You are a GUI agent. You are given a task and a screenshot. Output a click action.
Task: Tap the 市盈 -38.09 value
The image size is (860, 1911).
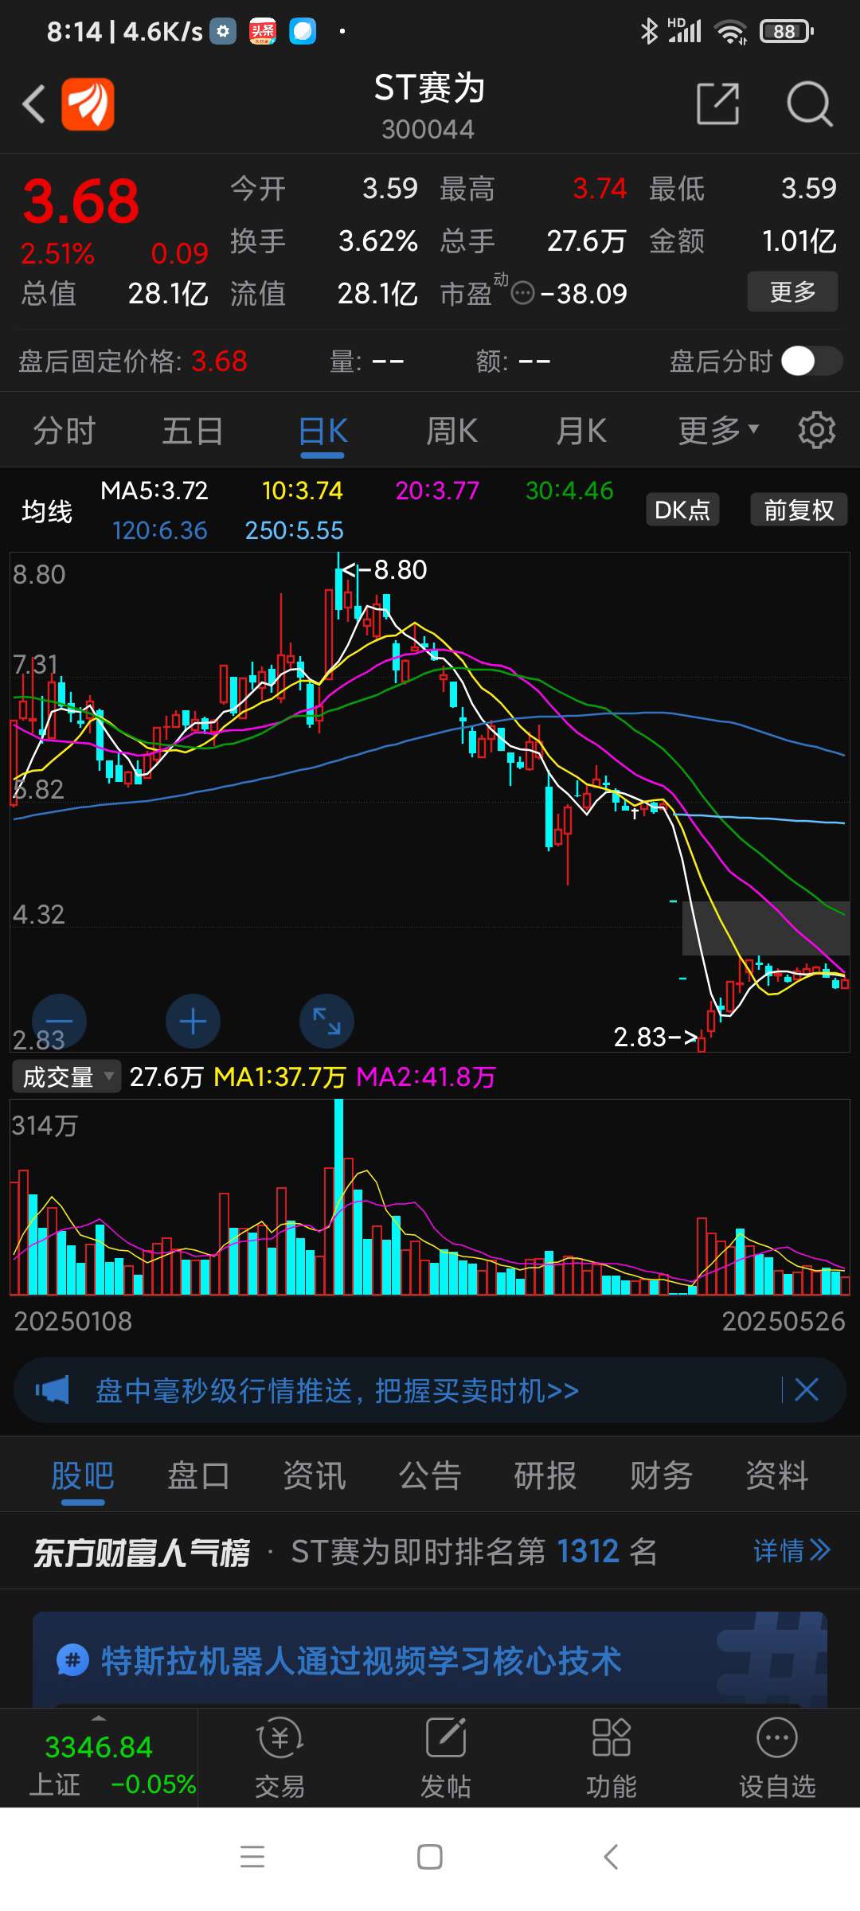(x=584, y=294)
